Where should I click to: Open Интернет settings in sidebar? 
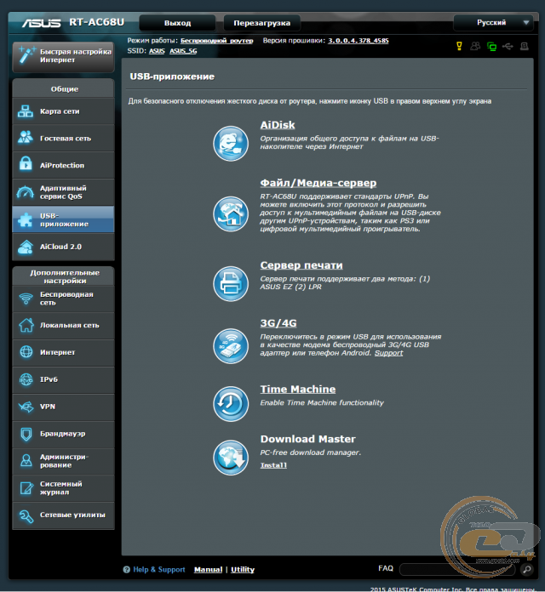64,353
